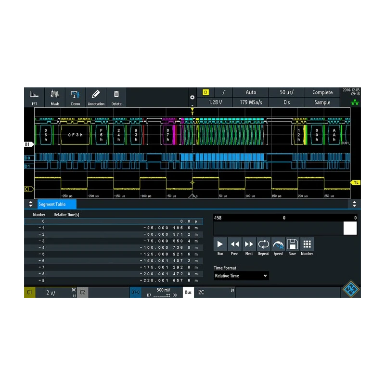
Task: Select the Mask tool
Action: click(x=55, y=98)
